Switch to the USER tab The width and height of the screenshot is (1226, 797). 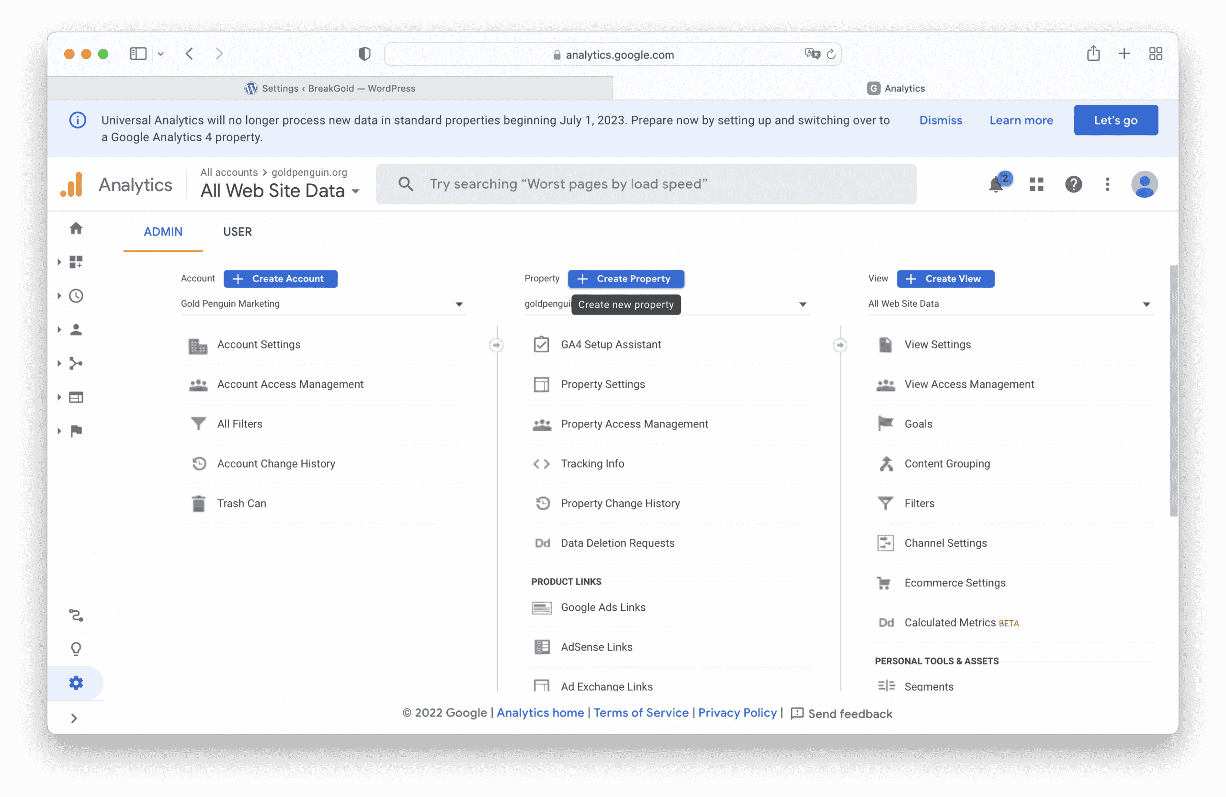pyautogui.click(x=238, y=232)
